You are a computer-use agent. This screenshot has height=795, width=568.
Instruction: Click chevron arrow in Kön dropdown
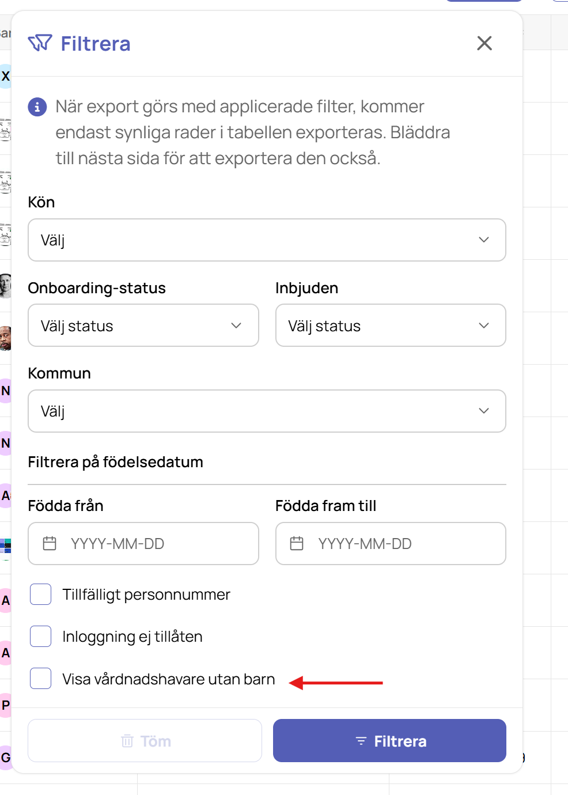click(484, 240)
